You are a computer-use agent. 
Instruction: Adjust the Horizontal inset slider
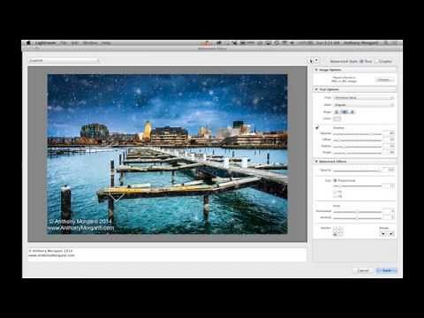pyautogui.click(x=357, y=212)
